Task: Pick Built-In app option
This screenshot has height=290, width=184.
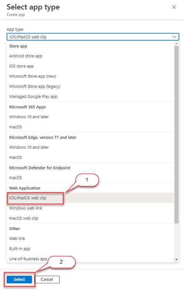Action: coord(90,248)
